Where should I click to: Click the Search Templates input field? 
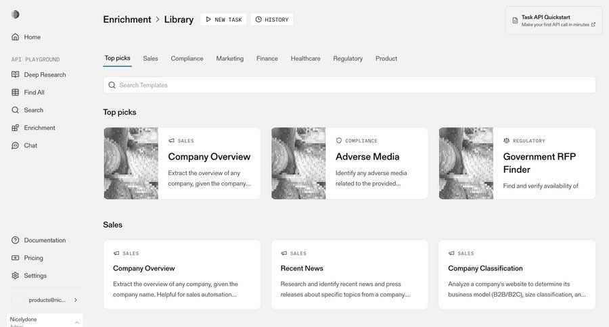[x=349, y=85]
